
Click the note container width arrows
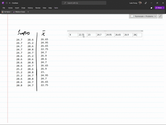click(142, 31)
